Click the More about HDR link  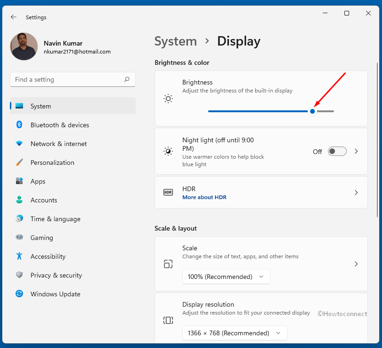coord(204,197)
